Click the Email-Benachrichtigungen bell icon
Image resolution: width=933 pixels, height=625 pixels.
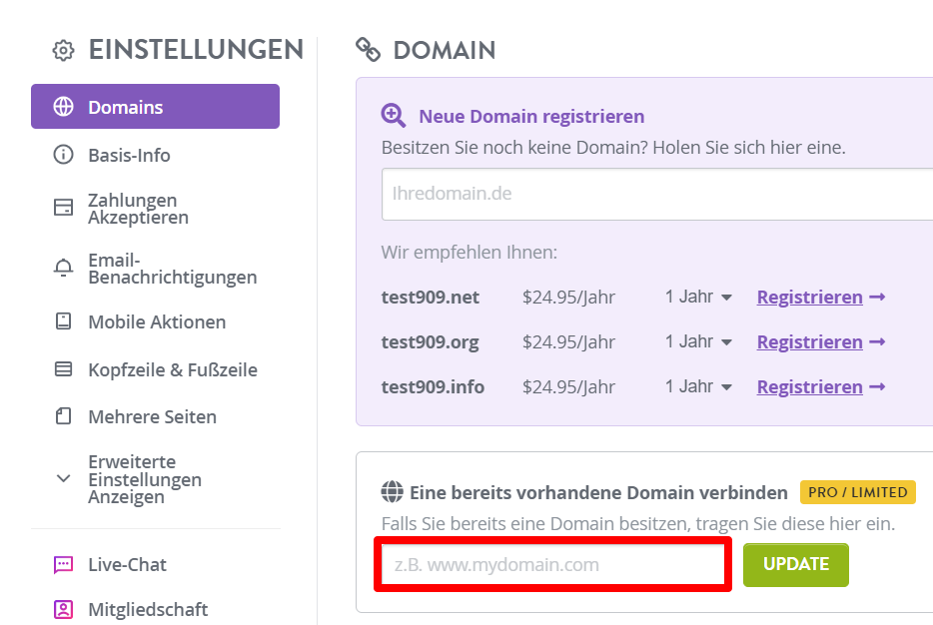pos(63,269)
